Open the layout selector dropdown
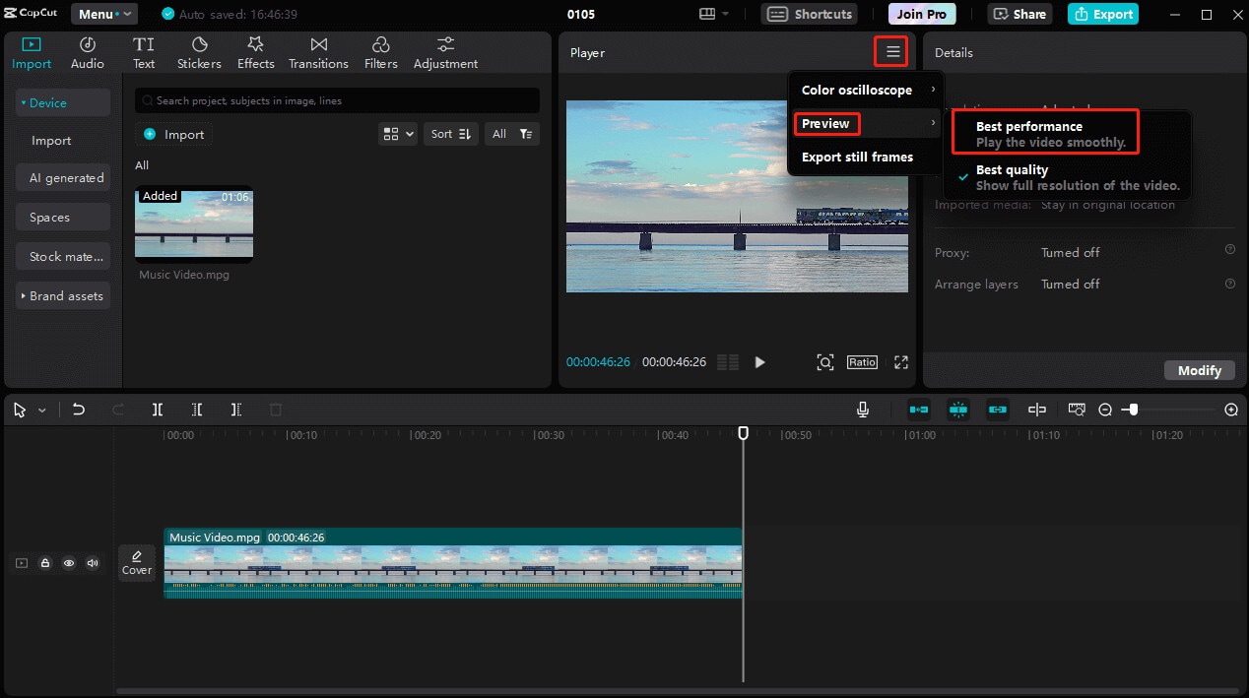 point(713,14)
